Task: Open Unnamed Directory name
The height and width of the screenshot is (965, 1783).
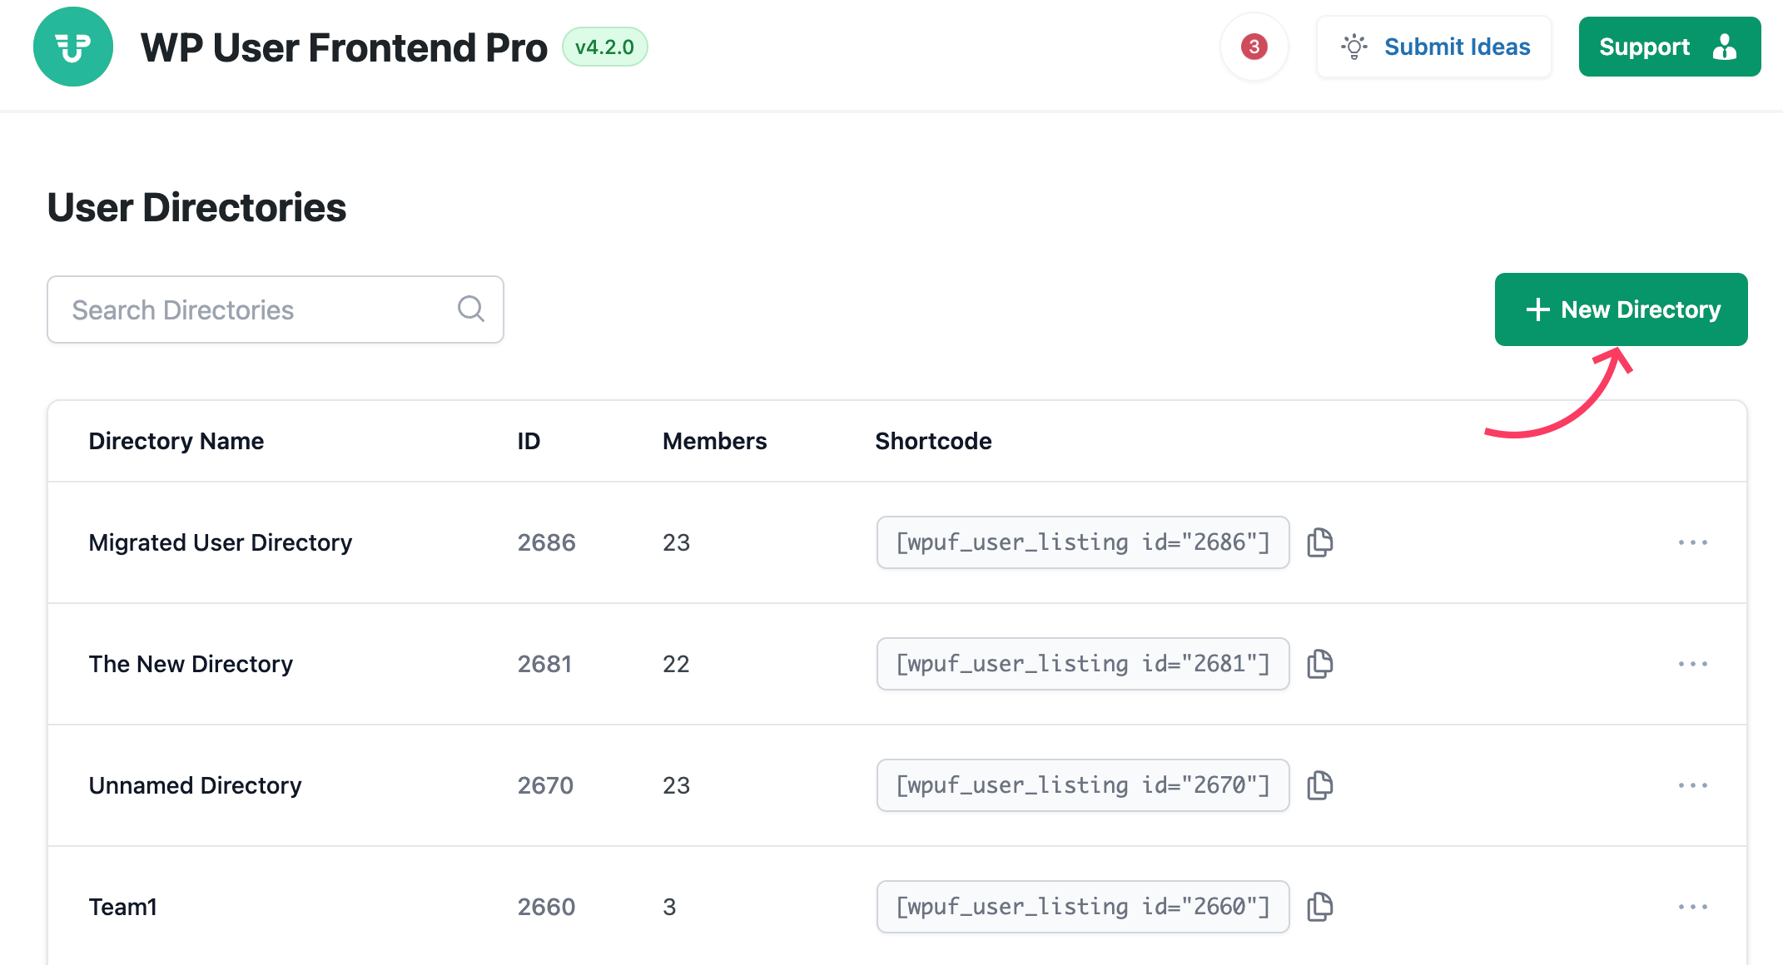Action: click(196, 785)
